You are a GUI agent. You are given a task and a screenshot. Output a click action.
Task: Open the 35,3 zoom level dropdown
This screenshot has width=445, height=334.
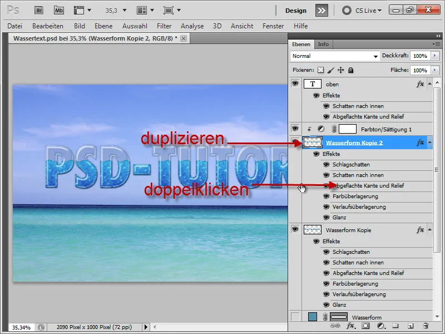click(124, 11)
